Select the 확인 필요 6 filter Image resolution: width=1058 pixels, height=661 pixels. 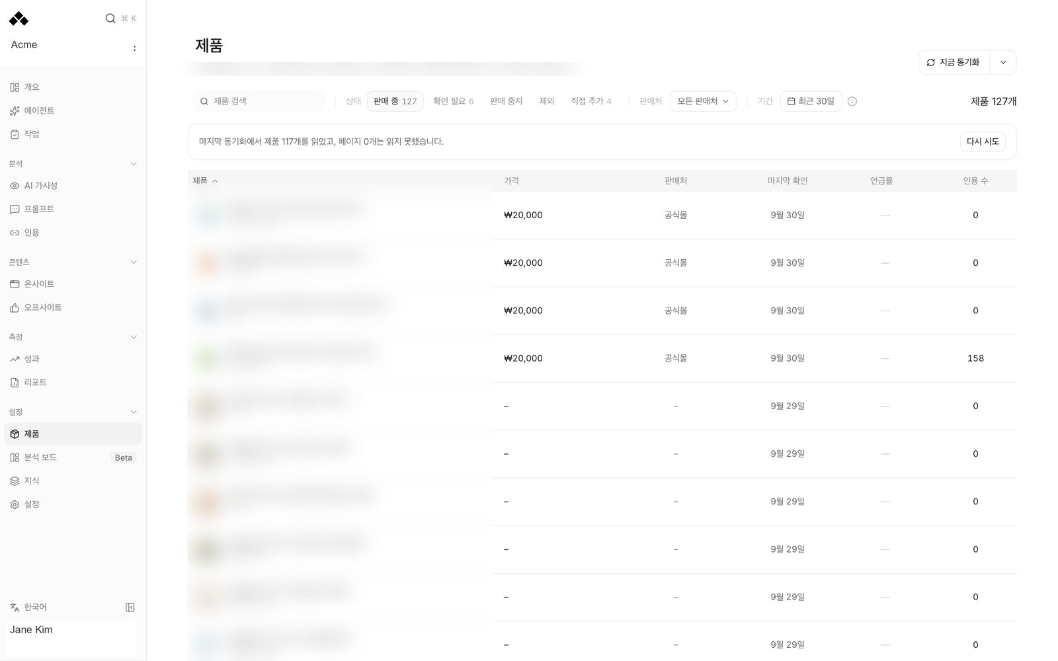coord(453,101)
